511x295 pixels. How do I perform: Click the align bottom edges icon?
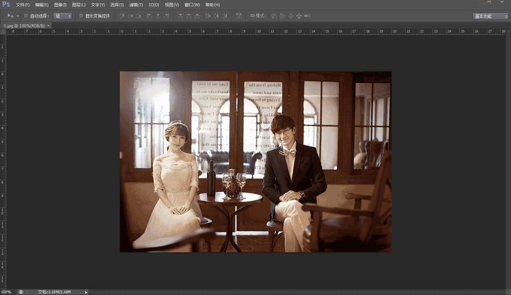click(139, 16)
